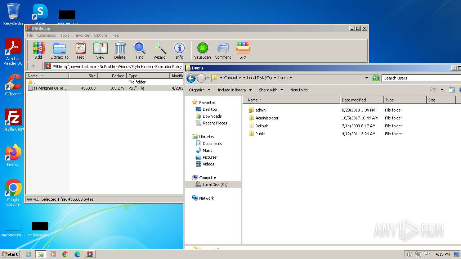Select the Public folder

point(260,134)
